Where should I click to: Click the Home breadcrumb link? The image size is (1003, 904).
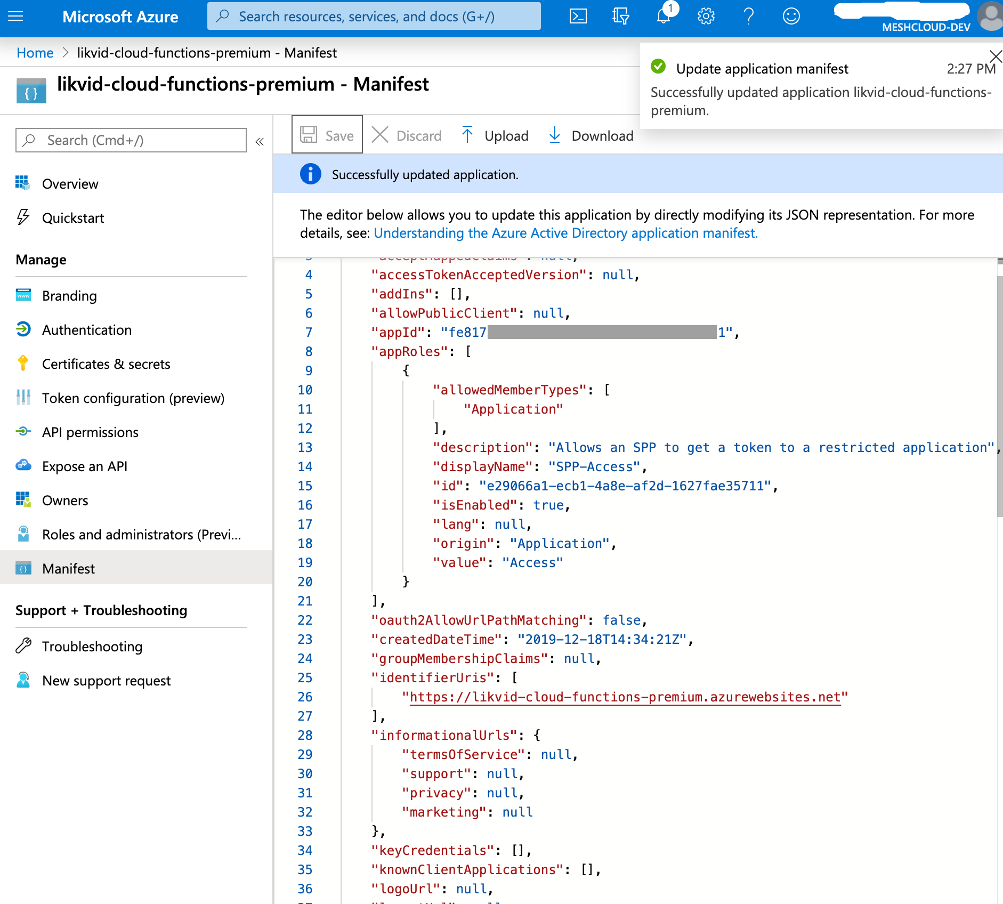coord(35,53)
